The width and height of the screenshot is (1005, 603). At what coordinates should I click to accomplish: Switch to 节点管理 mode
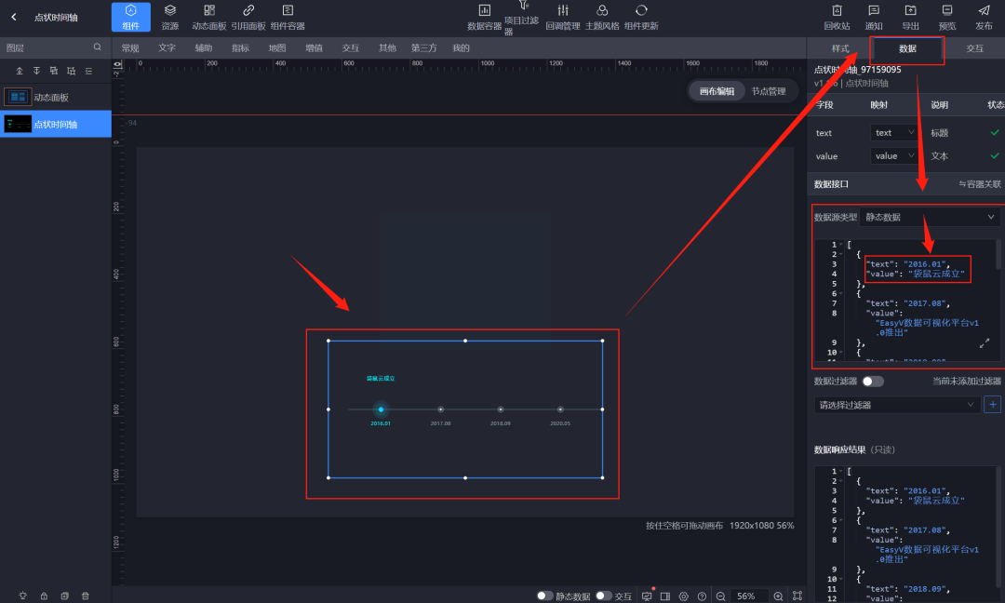coord(769,91)
